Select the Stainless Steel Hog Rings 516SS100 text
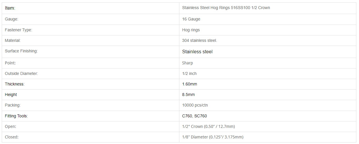This screenshot has height=144, width=359. coord(216,8)
